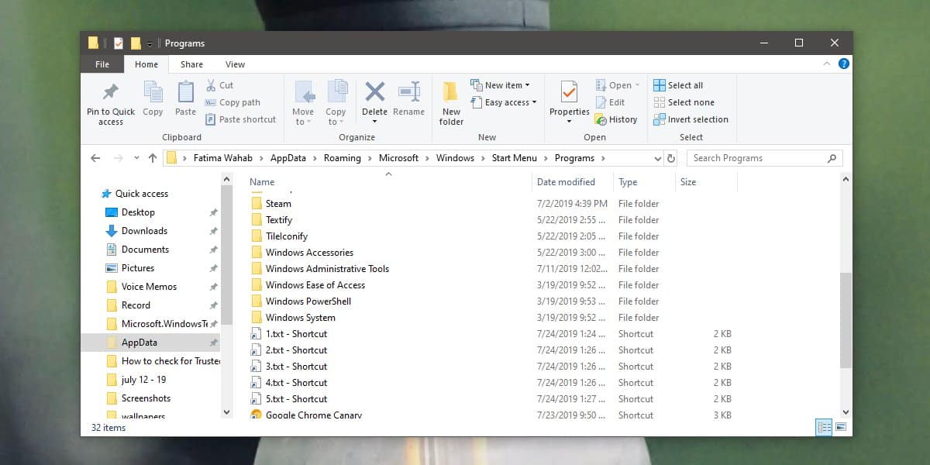Click Start Menu in the address path
This screenshot has height=465, width=930.
514,158
